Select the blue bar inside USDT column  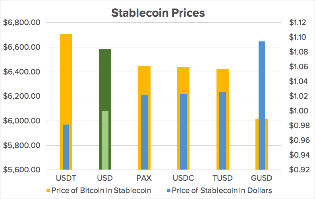pyautogui.click(x=66, y=147)
